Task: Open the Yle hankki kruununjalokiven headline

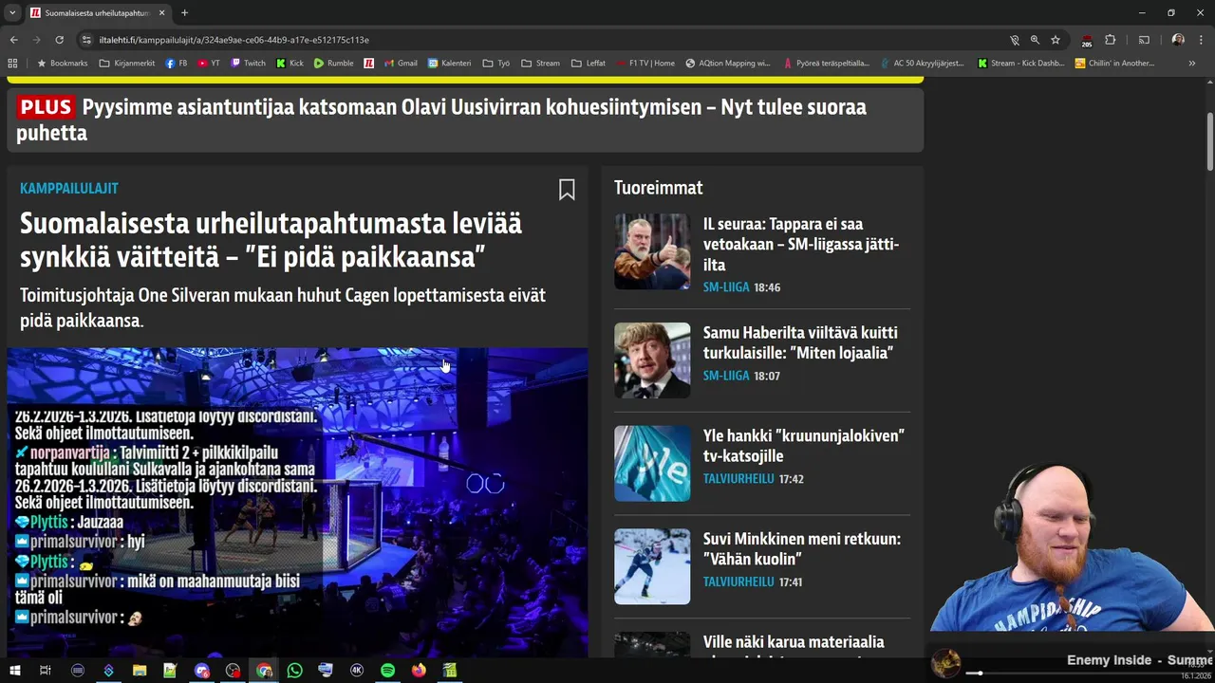Action: [804, 446]
